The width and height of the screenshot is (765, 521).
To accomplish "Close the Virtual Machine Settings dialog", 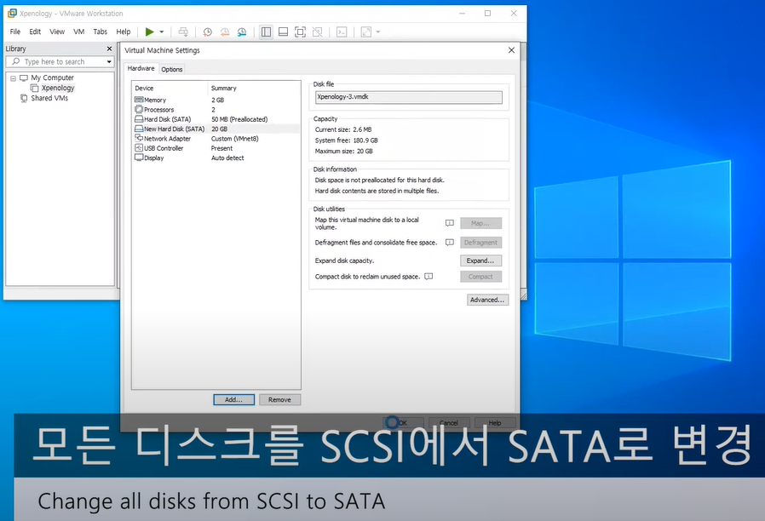I will click(x=511, y=50).
